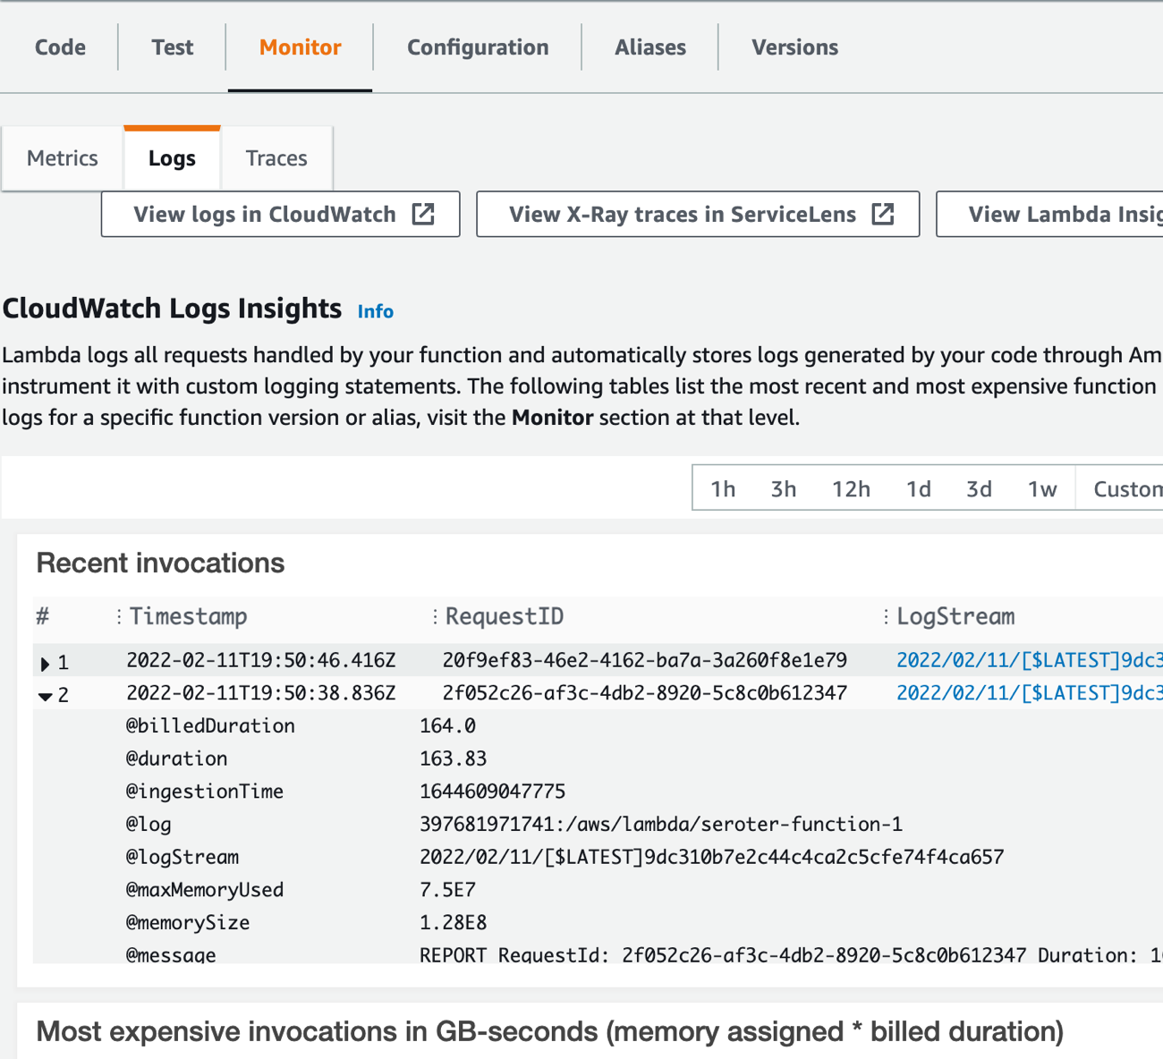The image size is (1163, 1059).
Task: Expand invocation row 1
Action: pyautogui.click(x=45, y=664)
